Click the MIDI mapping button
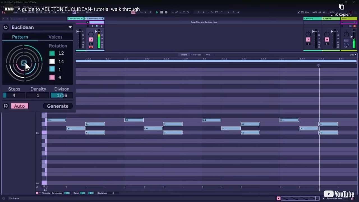The image size is (359, 202). [x=315, y=12]
